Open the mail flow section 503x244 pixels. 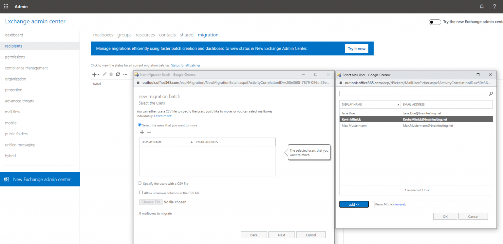tap(12, 112)
